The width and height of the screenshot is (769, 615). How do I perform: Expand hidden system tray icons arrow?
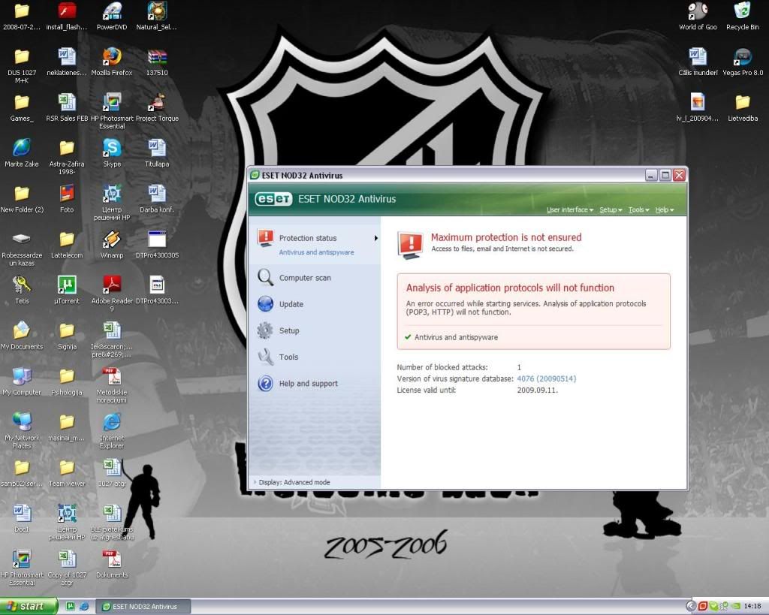[x=691, y=606]
